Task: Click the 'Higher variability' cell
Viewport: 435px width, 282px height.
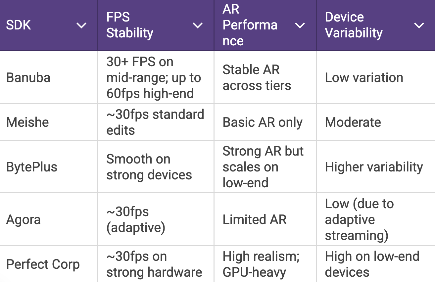Action: 374,167
